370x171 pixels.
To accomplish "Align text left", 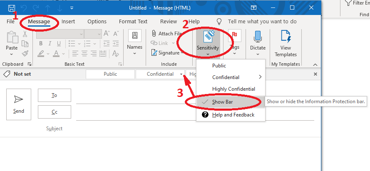I will tap(75, 54).
